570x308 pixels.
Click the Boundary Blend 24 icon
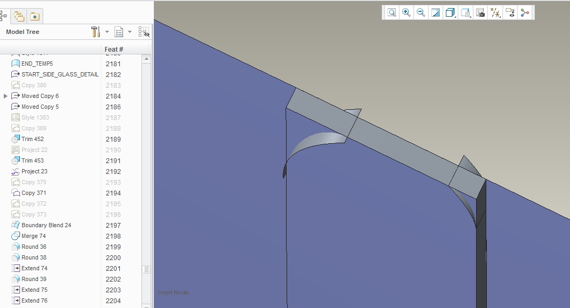pyautogui.click(x=15, y=225)
